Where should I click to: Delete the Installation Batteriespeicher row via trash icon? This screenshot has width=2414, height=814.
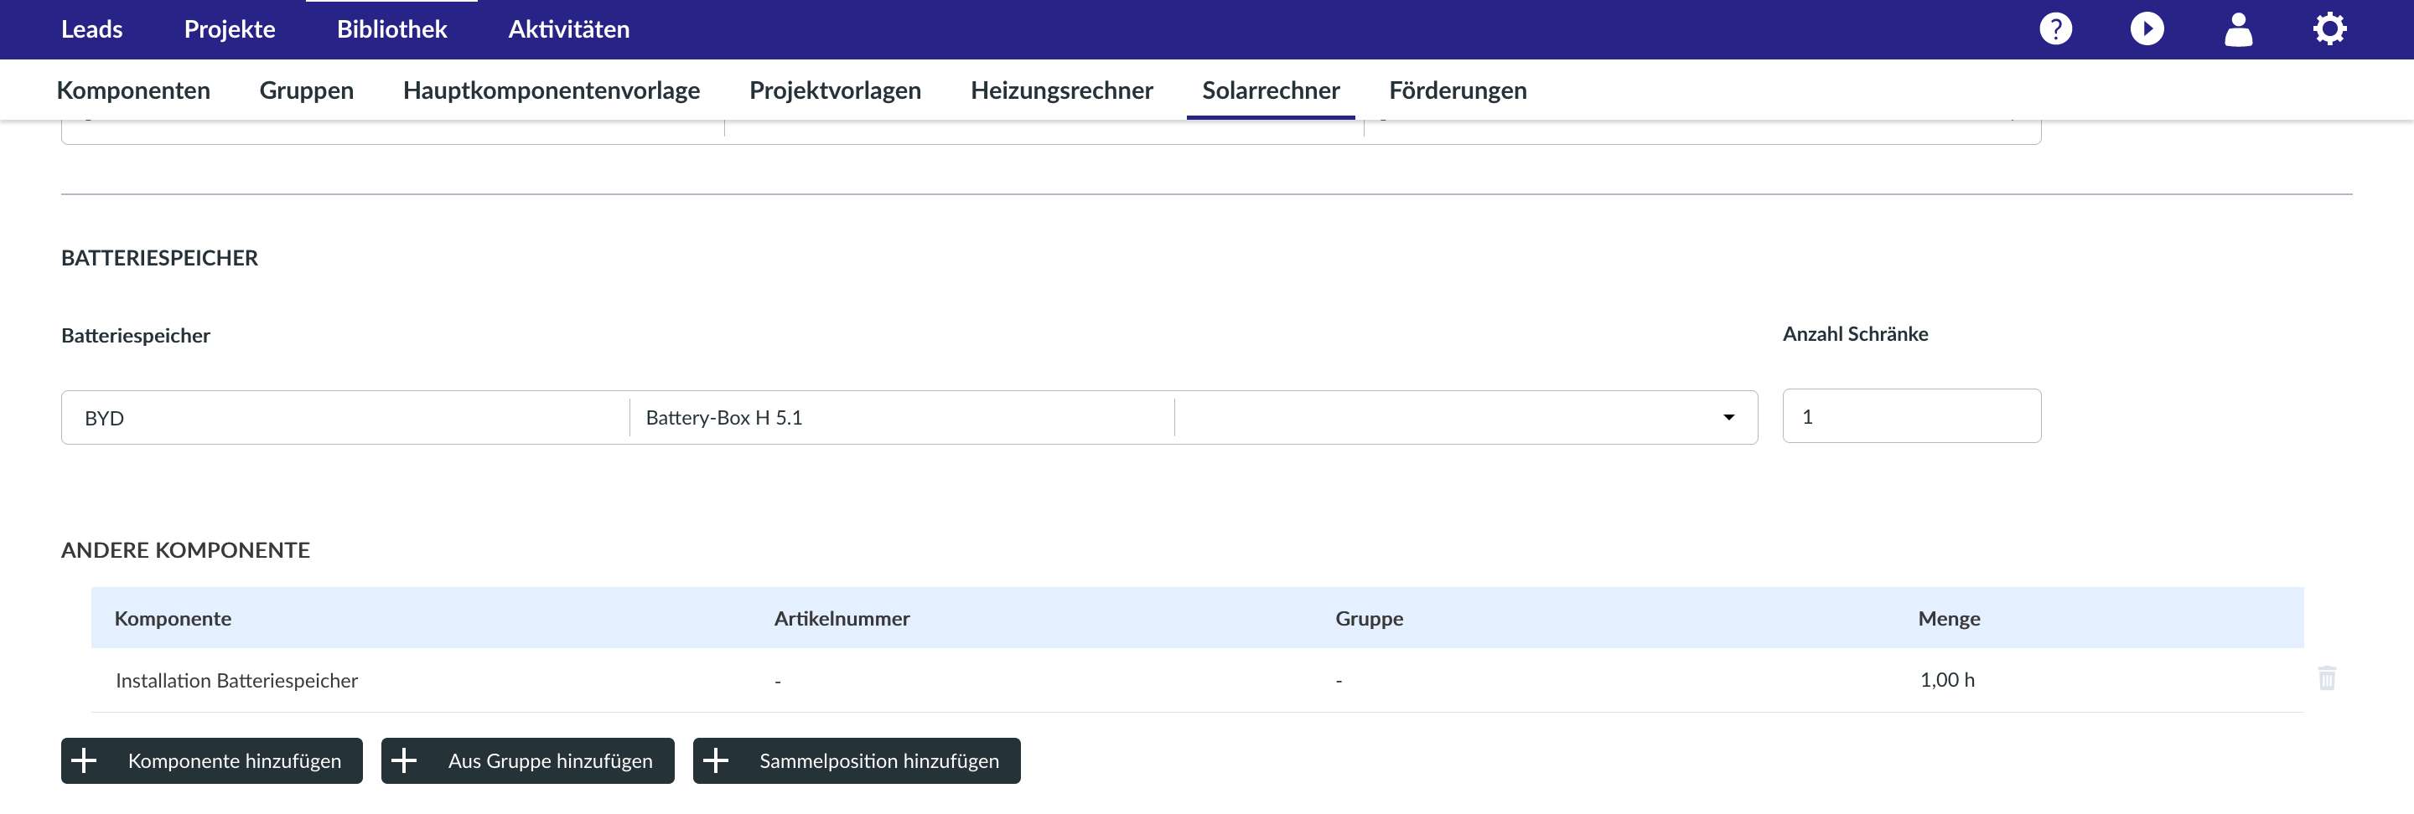pyautogui.click(x=2326, y=678)
